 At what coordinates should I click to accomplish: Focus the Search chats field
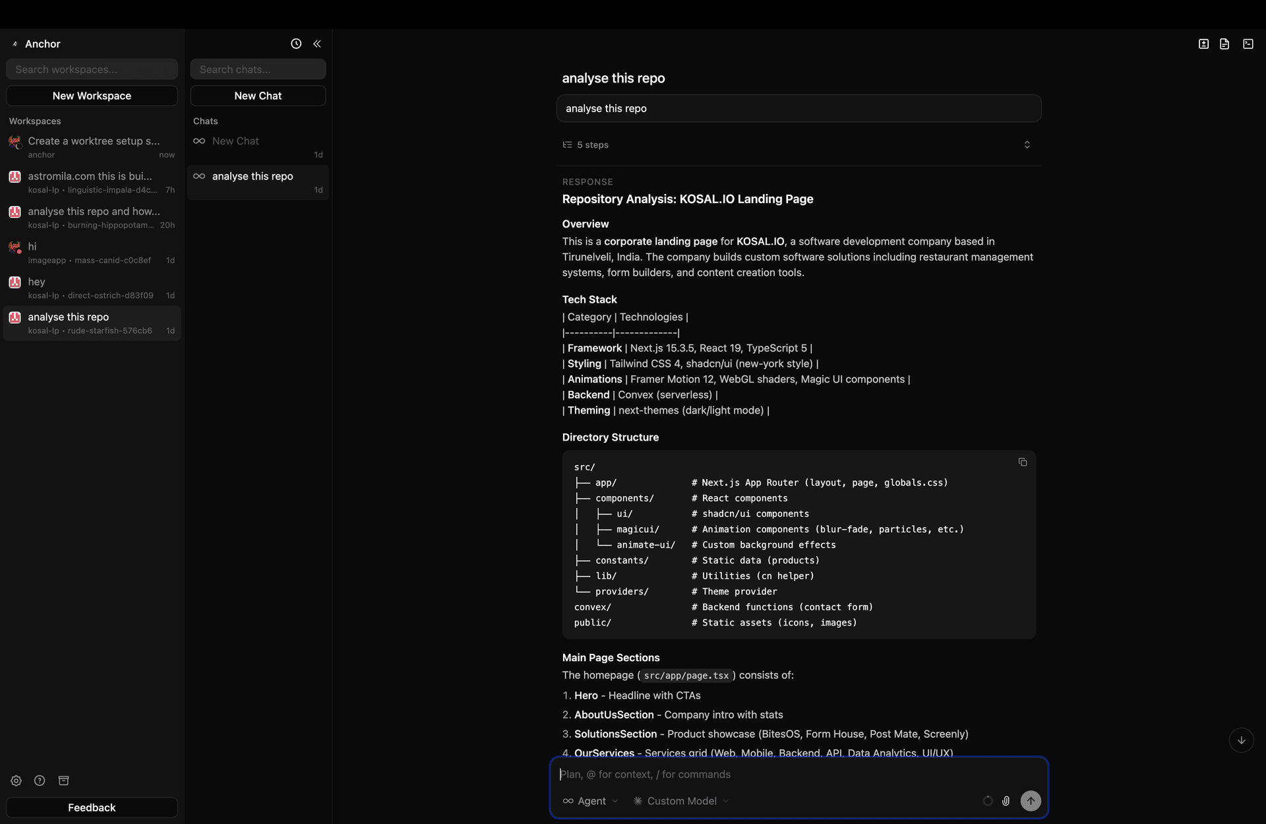(x=258, y=69)
